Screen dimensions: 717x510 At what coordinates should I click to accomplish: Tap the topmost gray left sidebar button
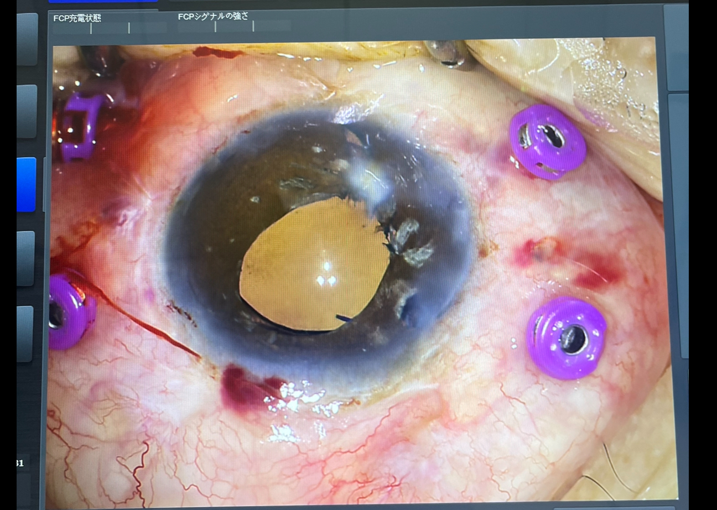(x=26, y=39)
